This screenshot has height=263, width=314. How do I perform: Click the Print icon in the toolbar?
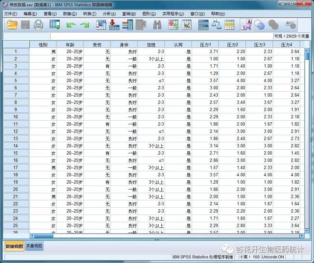click(39, 25)
